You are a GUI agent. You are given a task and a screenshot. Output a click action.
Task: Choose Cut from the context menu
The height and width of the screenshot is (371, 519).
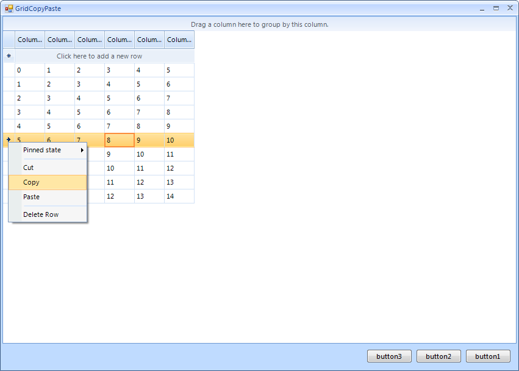(x=29, y=168)
